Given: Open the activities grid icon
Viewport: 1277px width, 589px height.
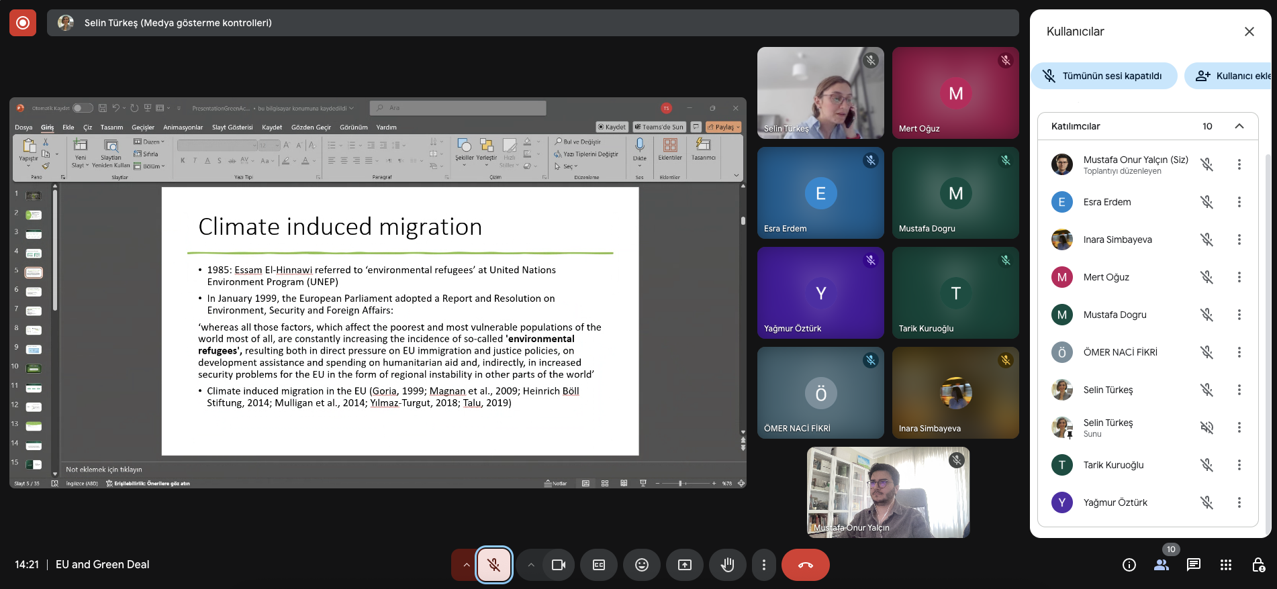Looking at the screenshot, I should 1225,565.
